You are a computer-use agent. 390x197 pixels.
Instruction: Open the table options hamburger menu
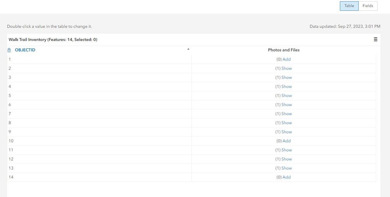(x=376, y=39)
